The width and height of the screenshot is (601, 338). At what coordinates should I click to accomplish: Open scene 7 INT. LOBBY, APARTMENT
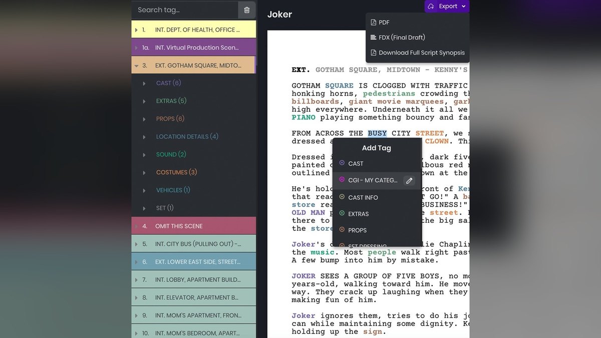click(194, 280)
